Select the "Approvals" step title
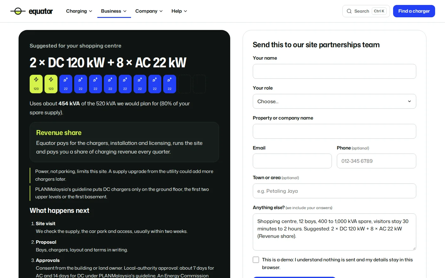This screenshot has height=278, width=445. coord(48,260)
